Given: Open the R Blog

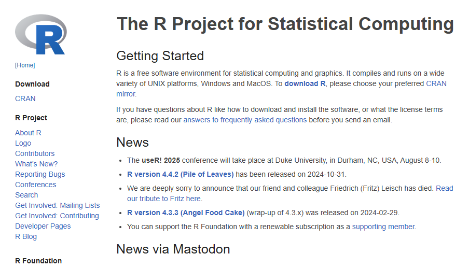Looking at the screenshot, I should pos(26,236).
